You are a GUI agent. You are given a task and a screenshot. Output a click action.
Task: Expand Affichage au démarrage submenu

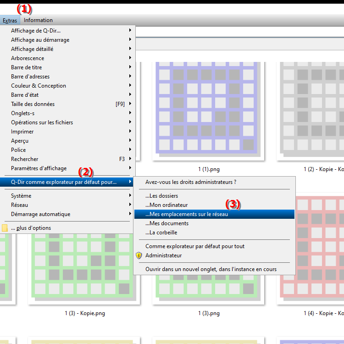click(x=67, y=40)
